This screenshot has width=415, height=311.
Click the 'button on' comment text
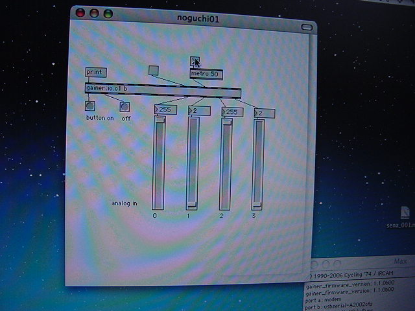100,118
